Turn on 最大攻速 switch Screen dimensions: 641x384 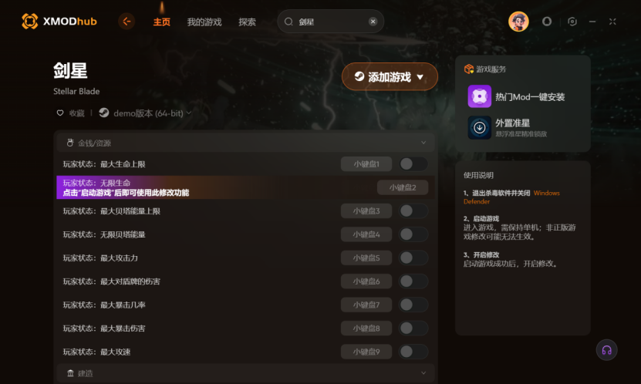[x=413, y=352]
